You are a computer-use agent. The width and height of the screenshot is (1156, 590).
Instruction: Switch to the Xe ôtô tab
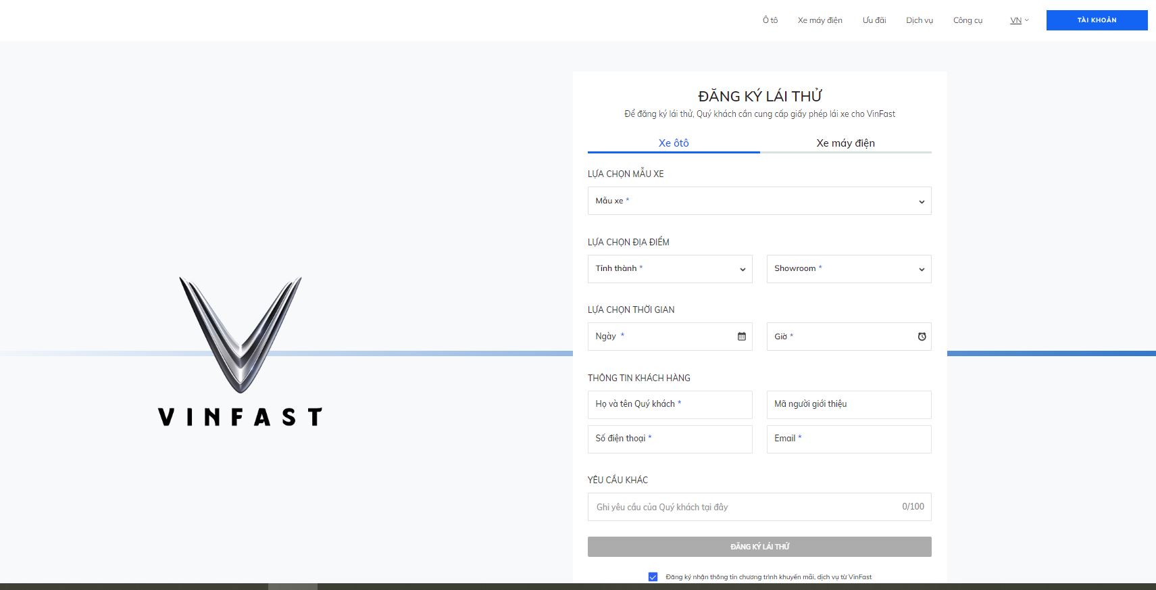674,143
